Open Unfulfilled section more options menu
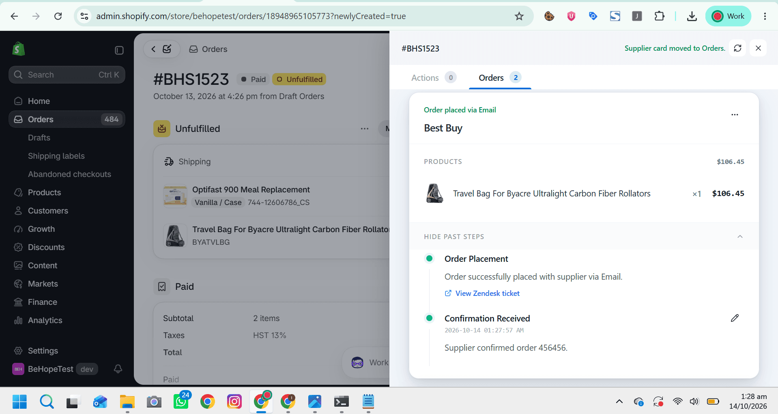Viewport: 778px width, 414px height. pyautogui.click(x=365, y=129)
